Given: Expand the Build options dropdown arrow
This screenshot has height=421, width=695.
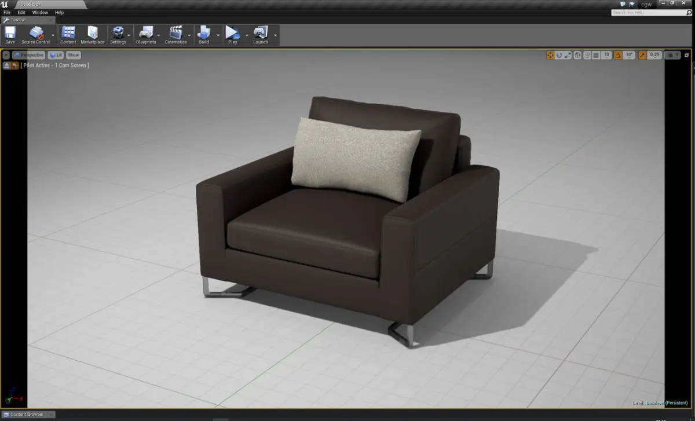Looking at the screenshot, I should (218, 35).
